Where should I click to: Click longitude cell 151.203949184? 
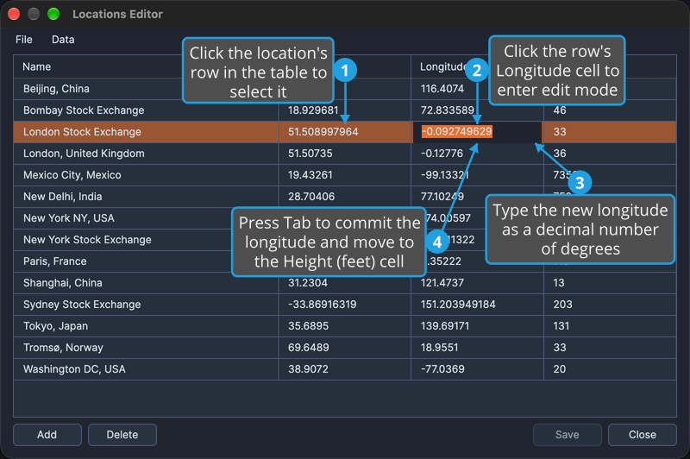coord(478,305)
